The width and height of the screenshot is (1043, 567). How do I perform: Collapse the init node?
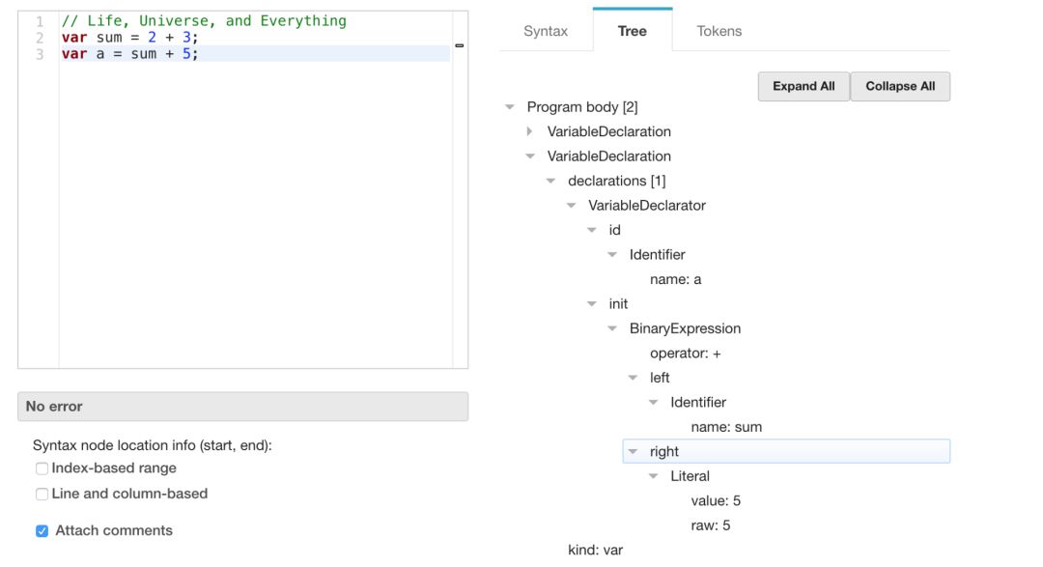[590, 302]
